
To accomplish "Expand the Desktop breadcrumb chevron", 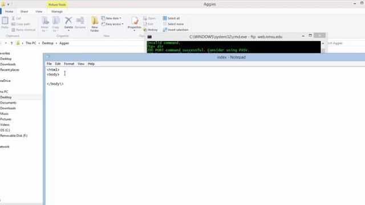I will pos(56,43).
